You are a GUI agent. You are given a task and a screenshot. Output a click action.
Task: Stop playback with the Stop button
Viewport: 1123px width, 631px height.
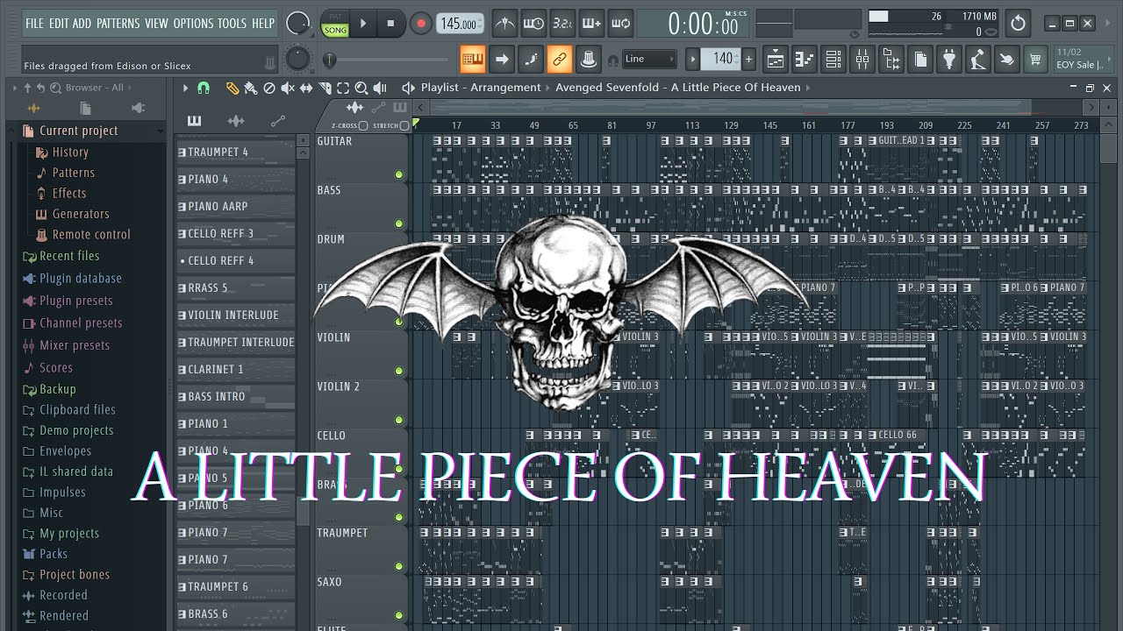pyautogui.click(x=390, y=24)
